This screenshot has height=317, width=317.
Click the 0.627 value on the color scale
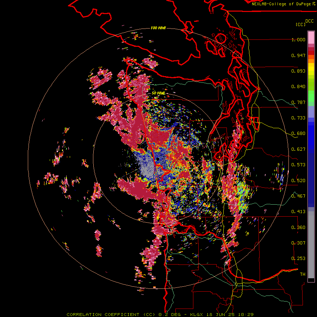[x=298, y=149]
